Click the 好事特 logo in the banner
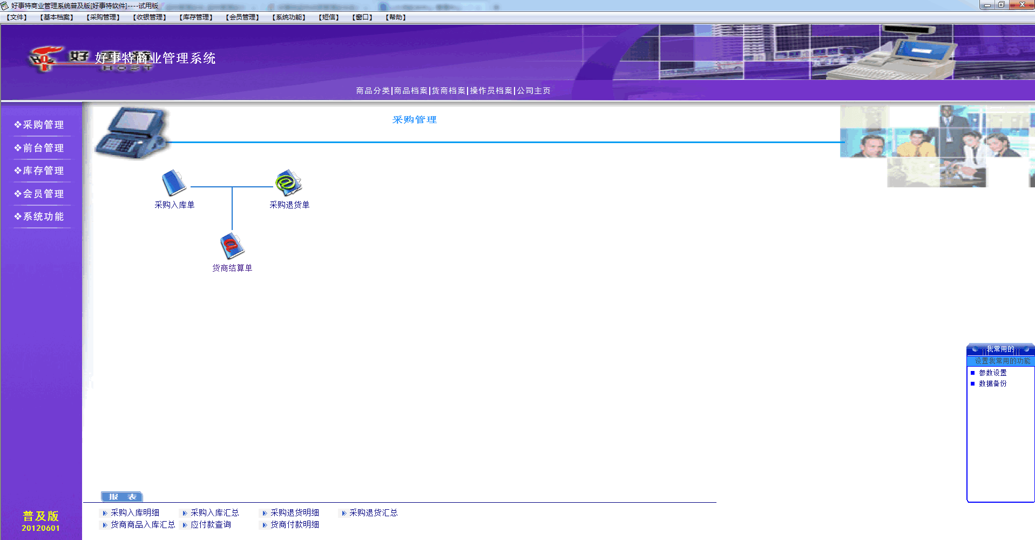This screenshot has width=1035, height=540. [49, 59]
